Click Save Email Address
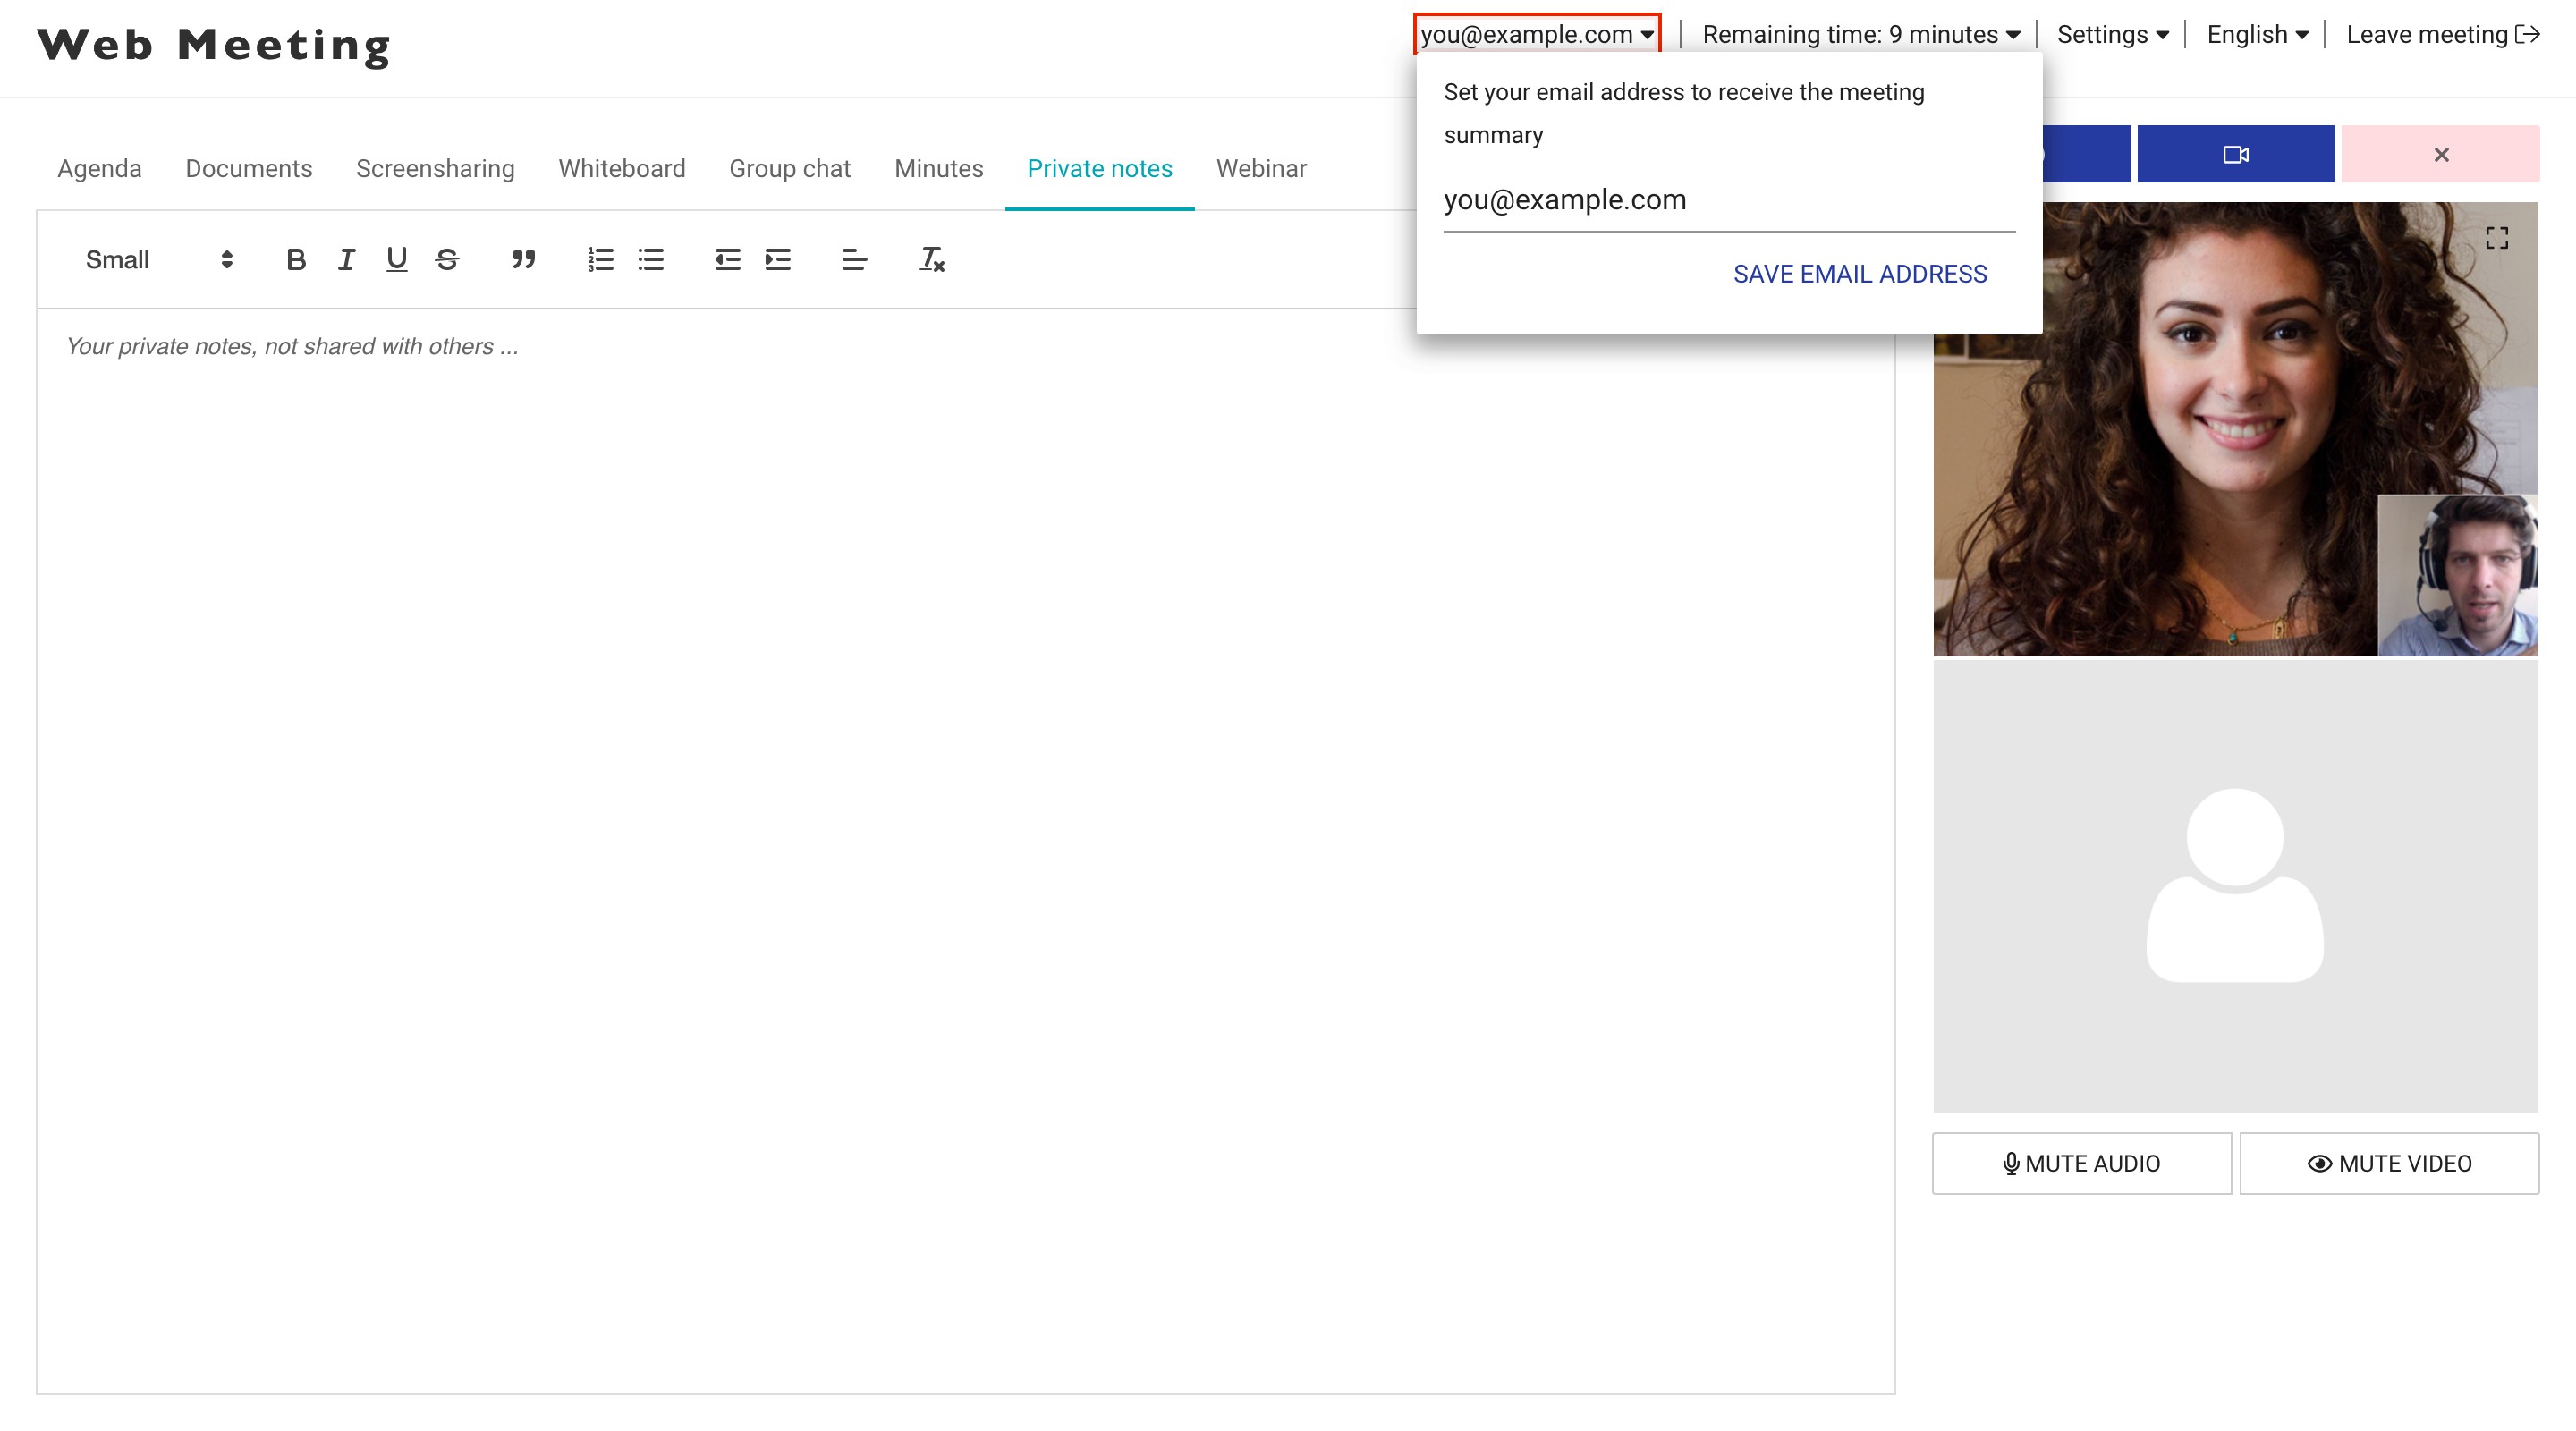 pyautogui.click(x=1859, y=274)
